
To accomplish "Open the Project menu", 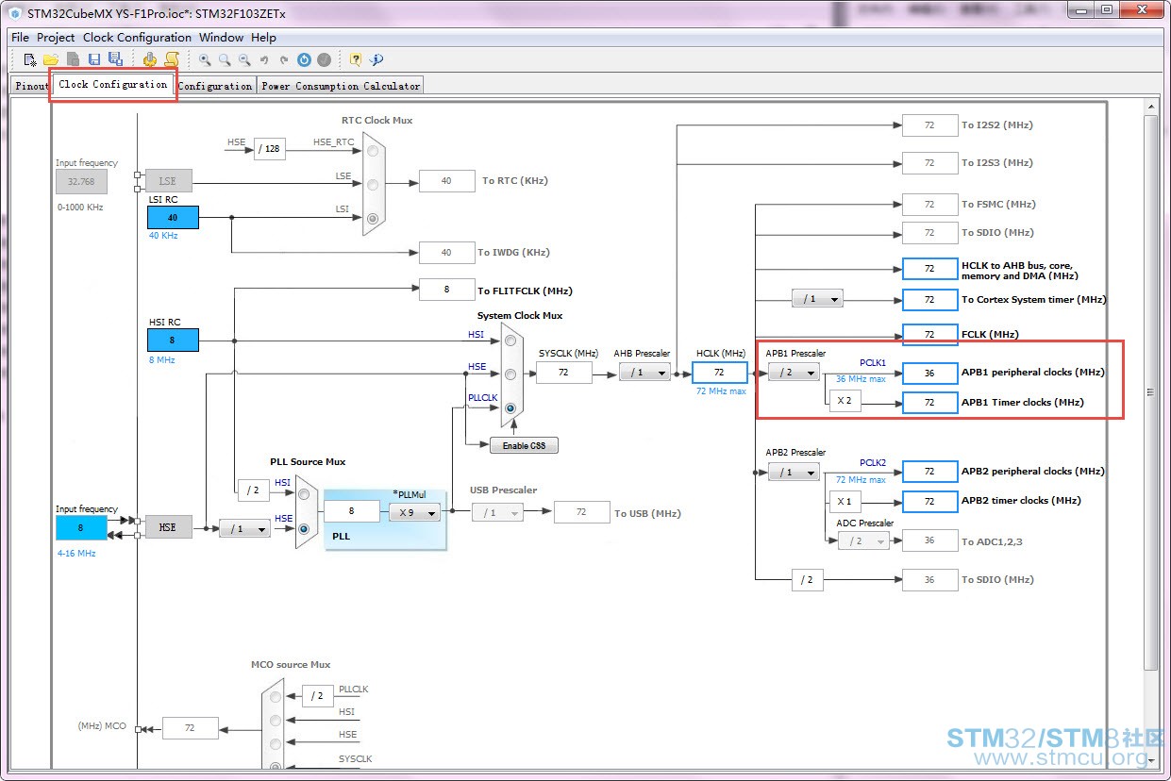I will 56,38.
